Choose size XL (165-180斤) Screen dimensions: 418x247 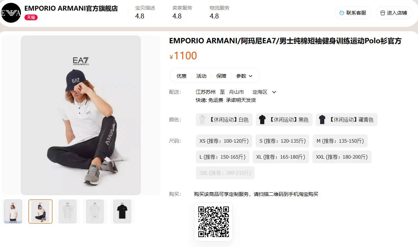tap(281, 157)
